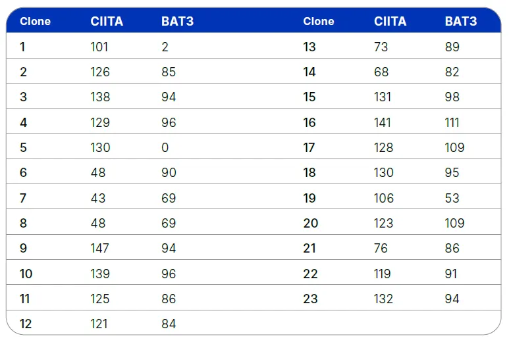509x344 pixels.
Task: Click BAT3 value 111 for clone 16
Action: pyautogui.click(x=452, y=123)
